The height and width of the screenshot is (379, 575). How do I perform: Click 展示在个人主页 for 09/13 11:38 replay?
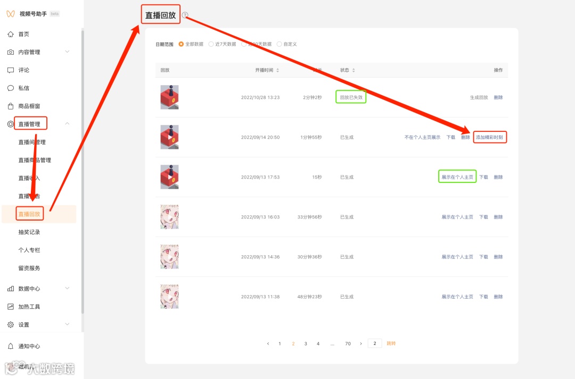(457, 297)
